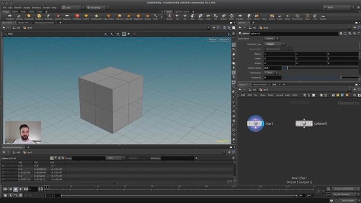This screenshot has width=361, height=203.
Task: Select the sphere1 node
Action: tap(304, 123)
